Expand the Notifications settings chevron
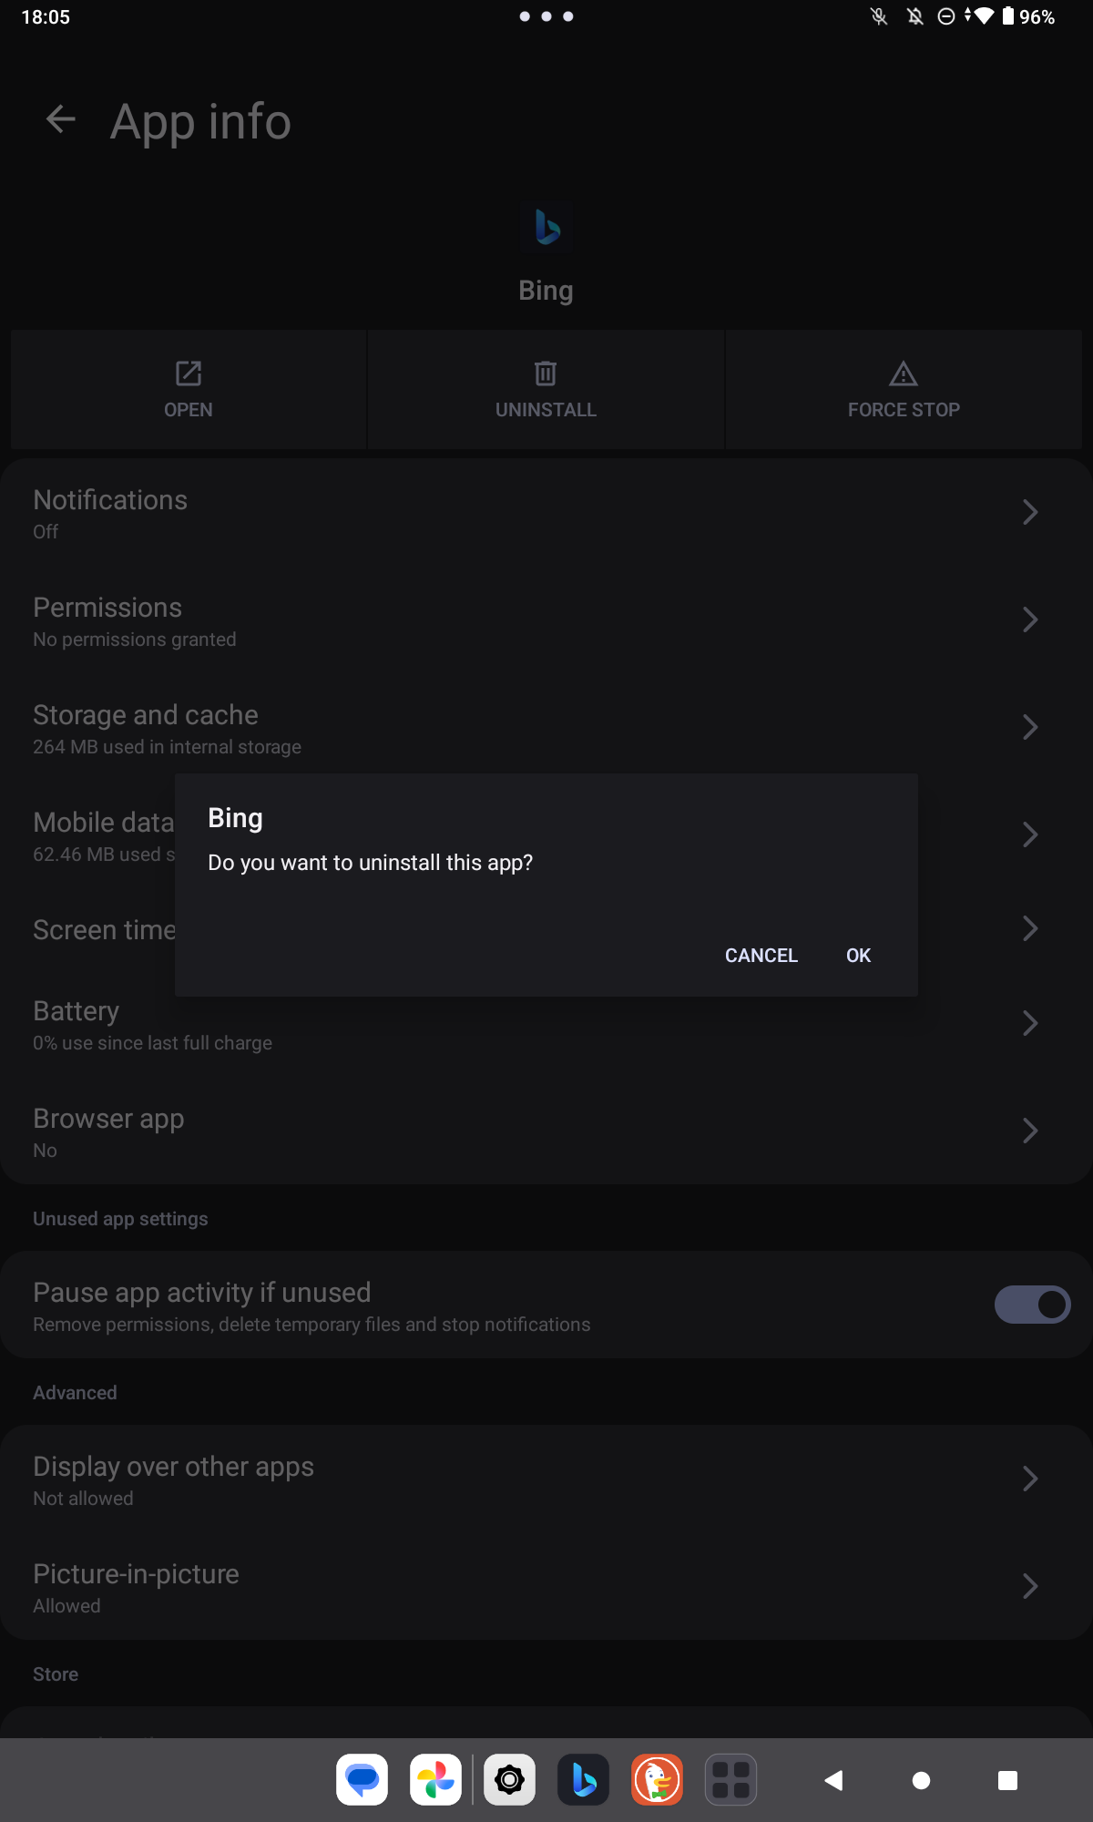This screenshot has width=1093, height=1822. pos(1030,512)
